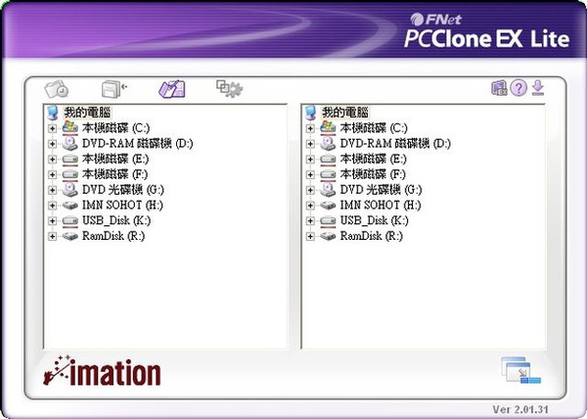Select USB_Disk (K:) in right pane

click(x=375, y=220)
